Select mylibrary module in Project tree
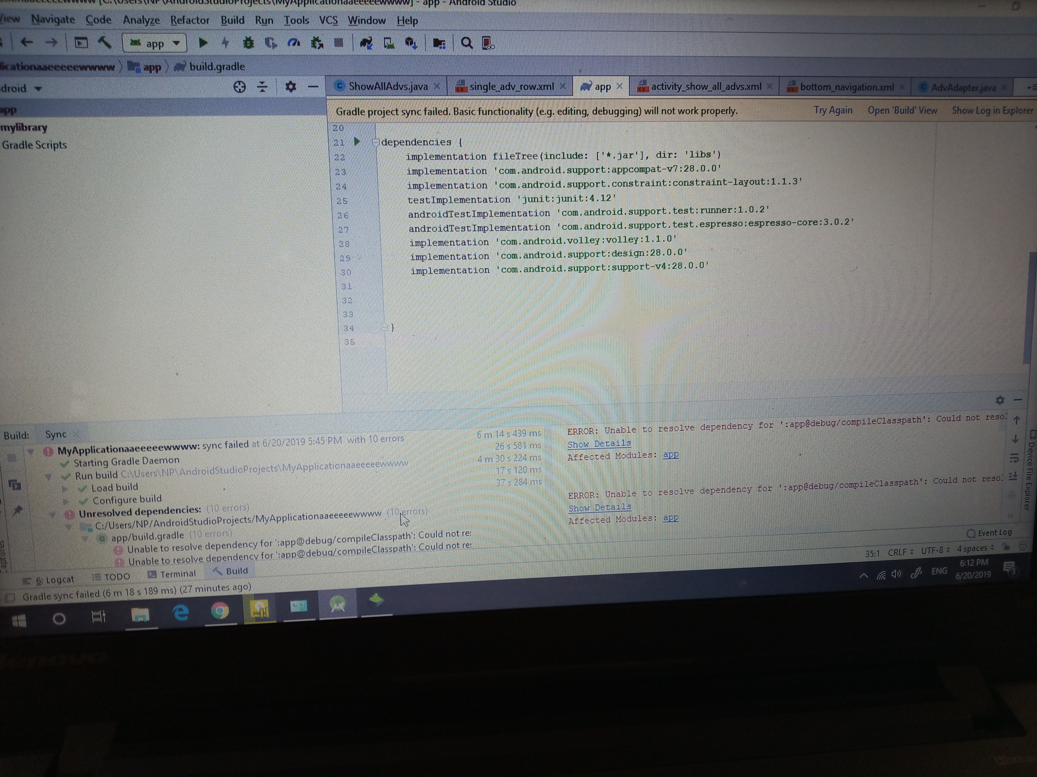 [x=24, y=128]
